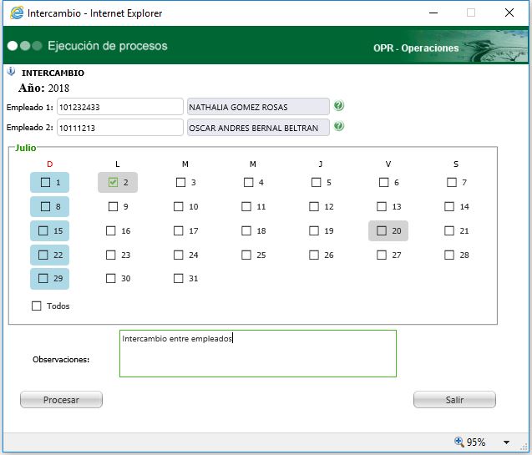Minimize the Intercambio window
This screenshot has width=532, height=455.
coord(433,13)
